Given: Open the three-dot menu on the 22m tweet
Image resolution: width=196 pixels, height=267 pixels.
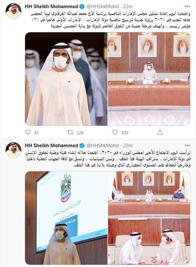Looking at the screenshot, I should coord(187,7).
